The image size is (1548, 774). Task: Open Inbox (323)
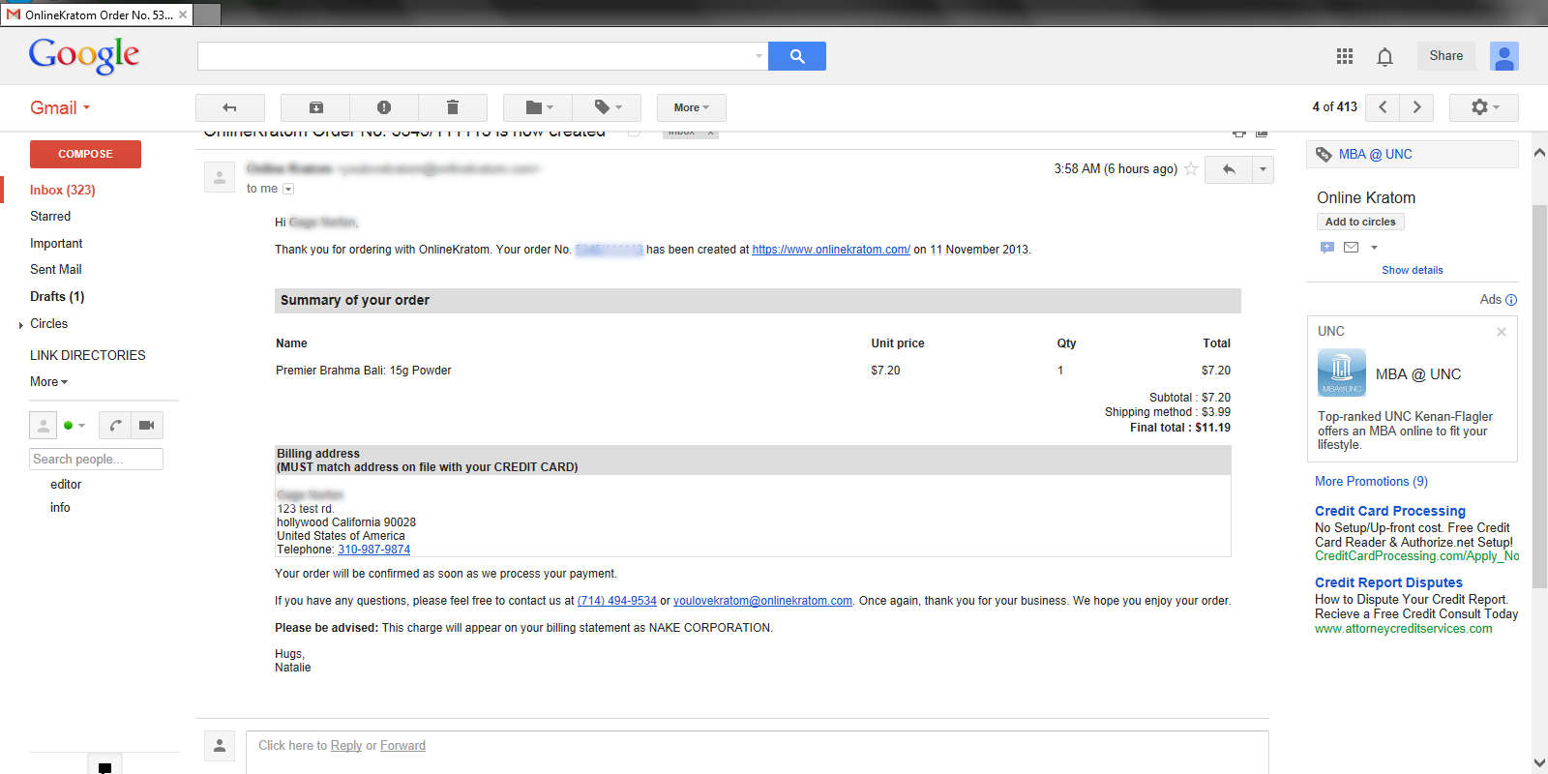pos(62,191)
